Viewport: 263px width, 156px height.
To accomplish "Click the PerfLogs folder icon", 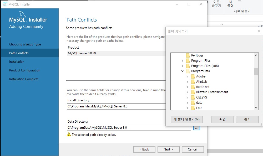I will click(188, 55).
